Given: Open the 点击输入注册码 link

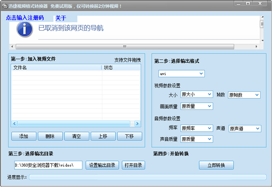Looking at the screenshot, I should (x=24, y=18).
